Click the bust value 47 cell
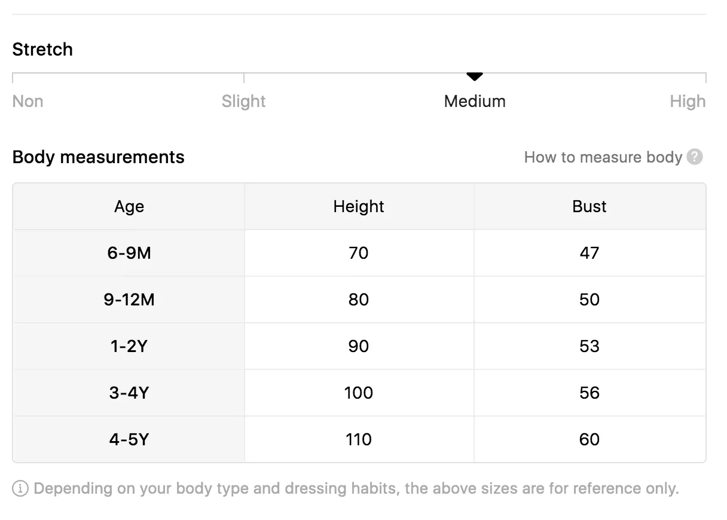 [x=589, y=253]
